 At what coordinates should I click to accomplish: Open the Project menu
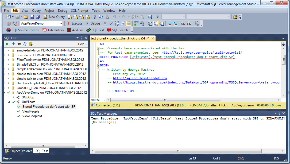pyautogui.click(x=49, y=11)
